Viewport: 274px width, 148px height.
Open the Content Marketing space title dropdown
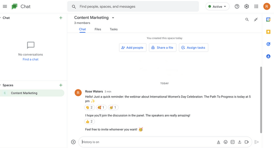pyautogui.click(x=113, y=18)
